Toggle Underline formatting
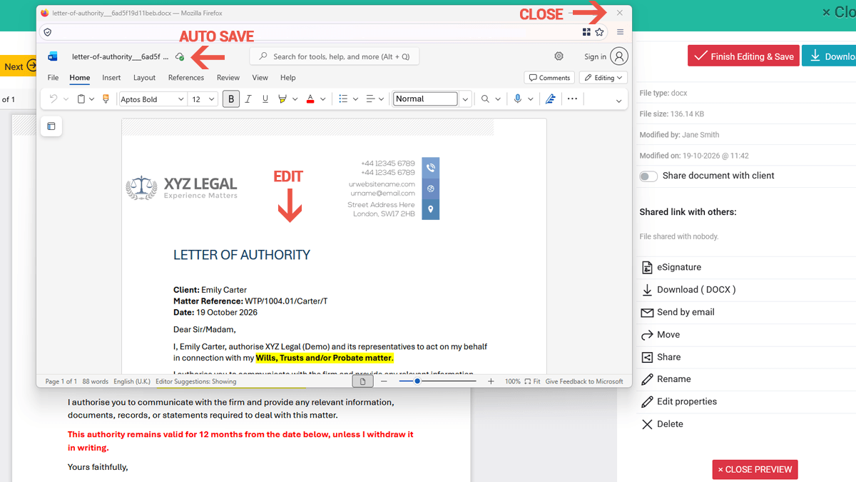Viewport: 856px width, 482px height. [x=265, y=99]
